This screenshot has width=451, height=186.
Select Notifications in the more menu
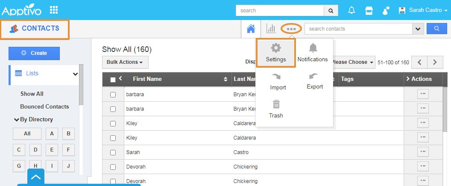point(313,53)
